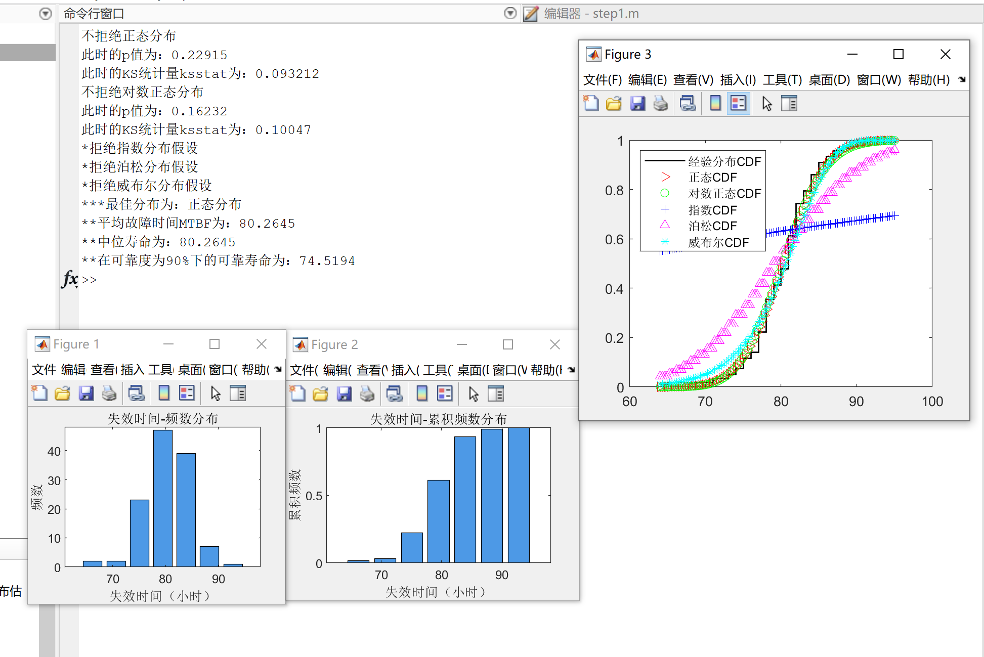Viewport: 984px width, 657px height.
Task: Click New Figure icon in Figure 1
Action: point(39,393)
